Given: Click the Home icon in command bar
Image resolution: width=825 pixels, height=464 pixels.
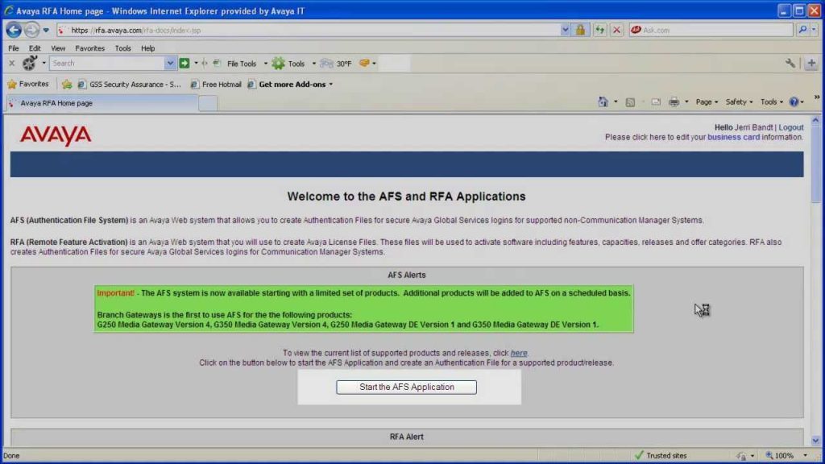Looking at the screenshot, I should click(603, 102).
